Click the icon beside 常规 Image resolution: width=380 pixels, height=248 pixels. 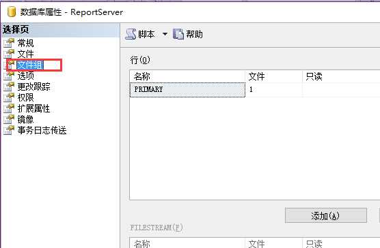click(x=9, y=43)
